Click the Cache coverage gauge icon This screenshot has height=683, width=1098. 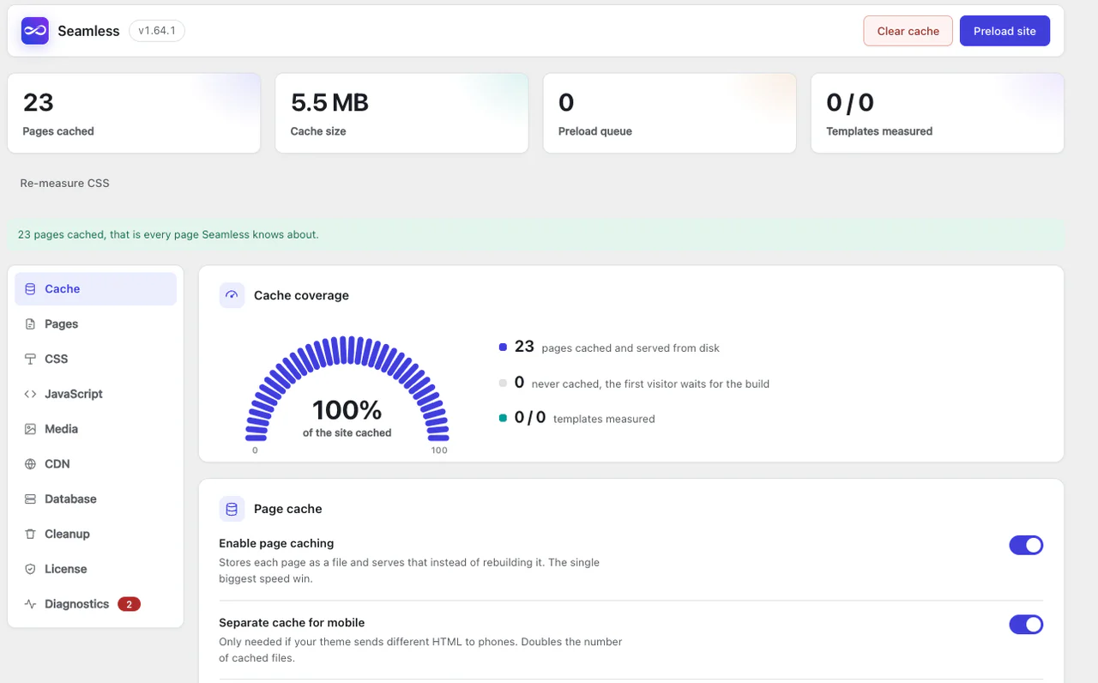(232, 295)
